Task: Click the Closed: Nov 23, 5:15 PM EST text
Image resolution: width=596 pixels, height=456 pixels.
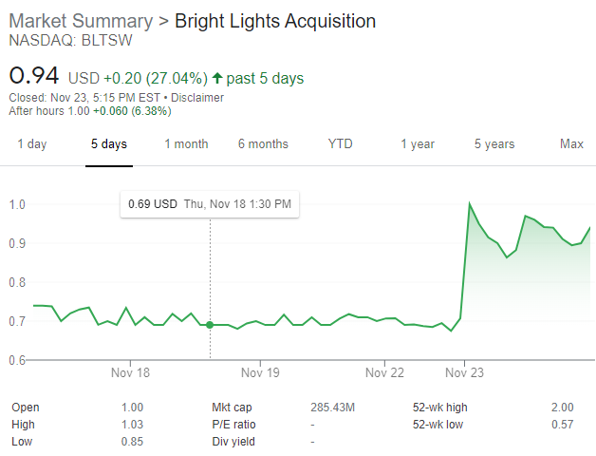Action: 84,98
